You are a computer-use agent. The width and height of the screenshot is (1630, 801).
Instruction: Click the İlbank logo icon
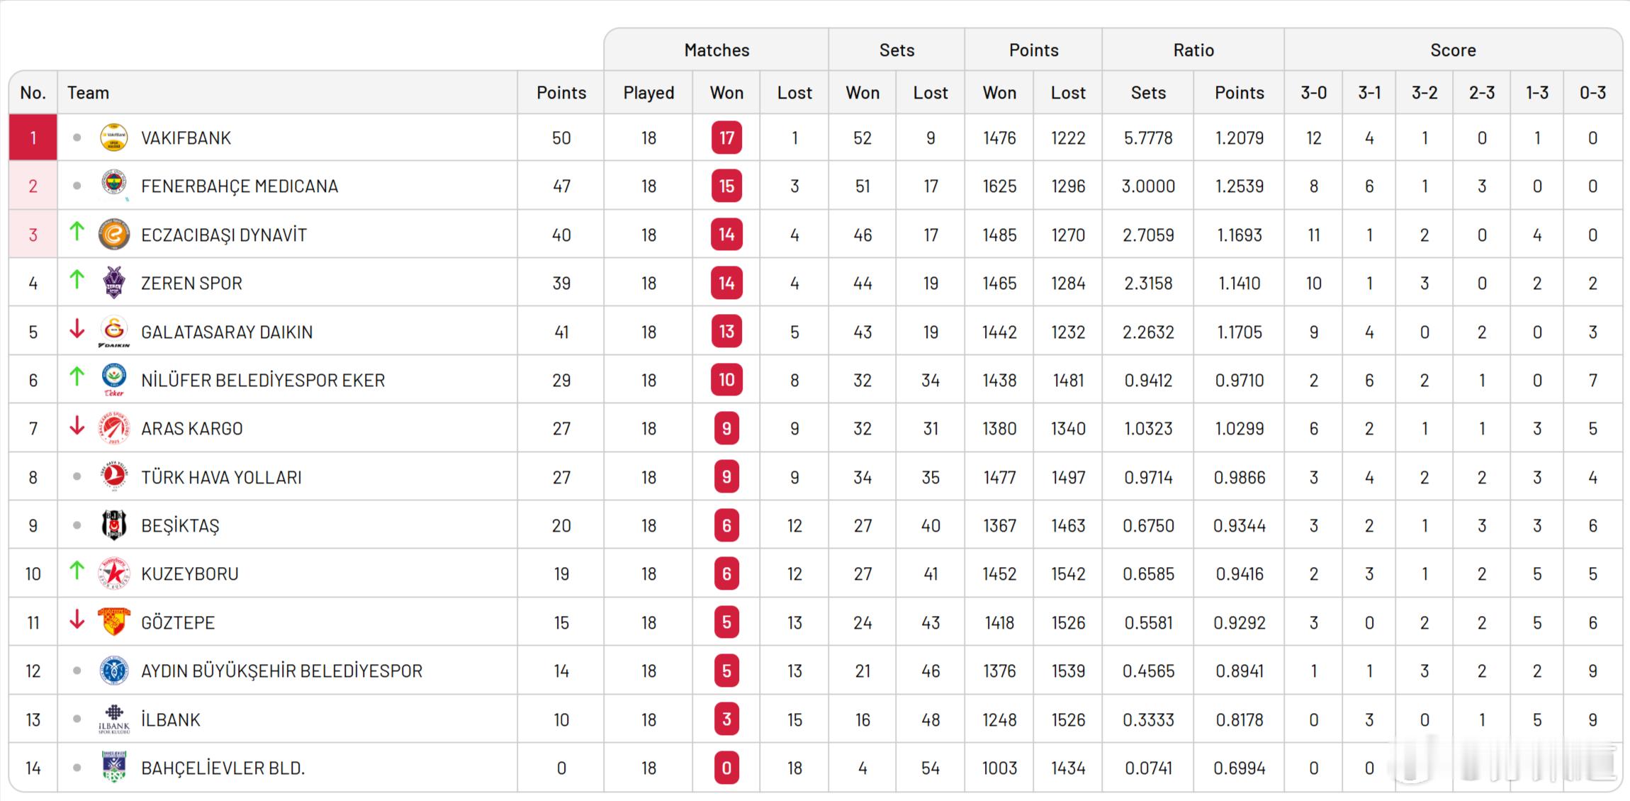click(114, 719)
